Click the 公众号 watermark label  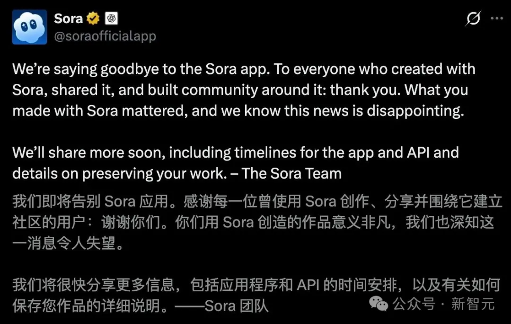point(414,304)
